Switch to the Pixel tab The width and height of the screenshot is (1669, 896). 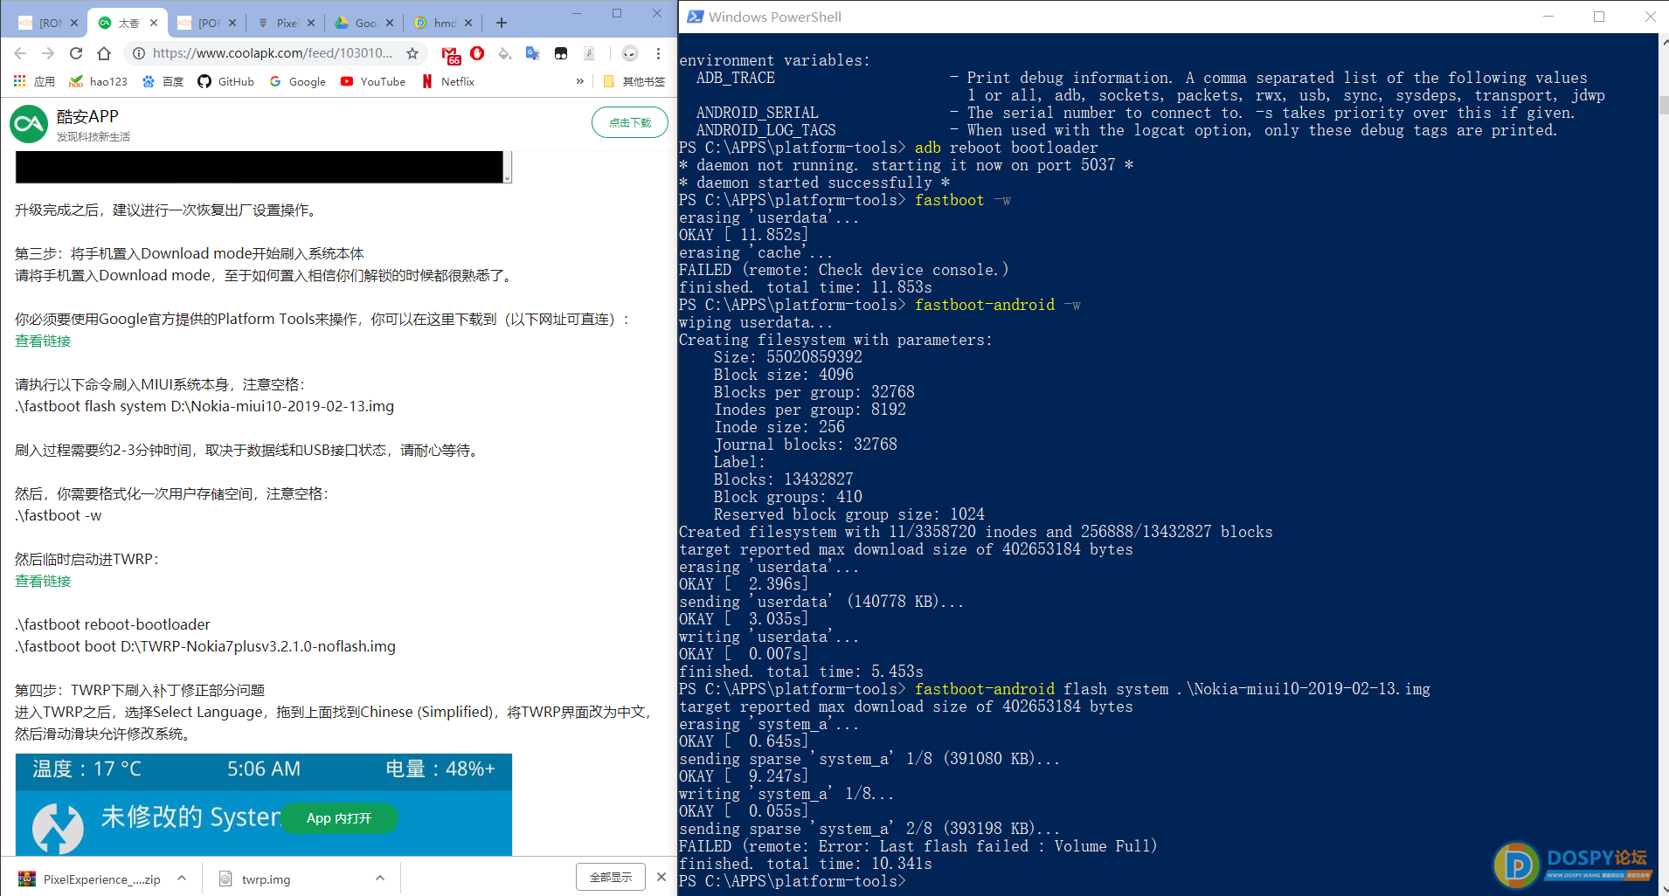[279, 23]
